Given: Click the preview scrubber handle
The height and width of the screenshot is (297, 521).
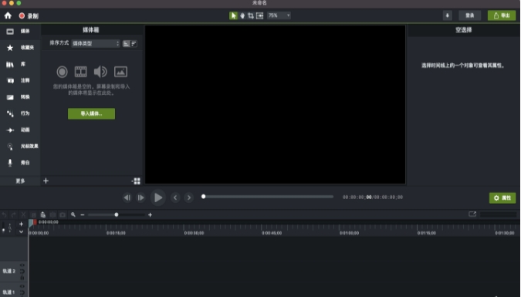Looking at the screenshot, I should click(203, 197).
